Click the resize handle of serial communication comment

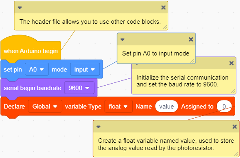click(233, 91)
